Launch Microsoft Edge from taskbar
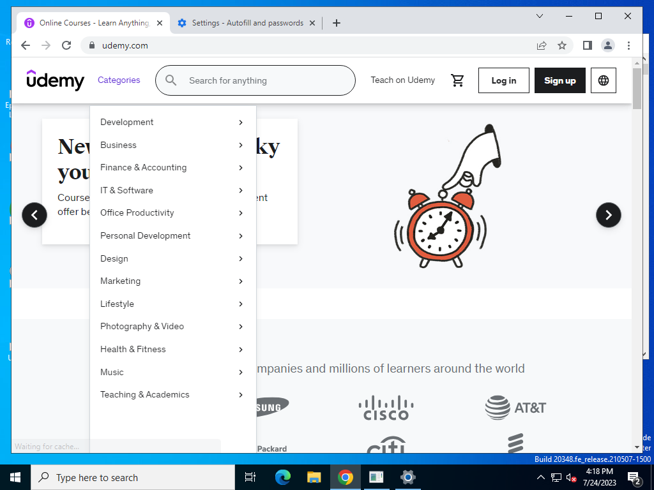Viewport: 654px width, 490px height. (x=282, y=477)
